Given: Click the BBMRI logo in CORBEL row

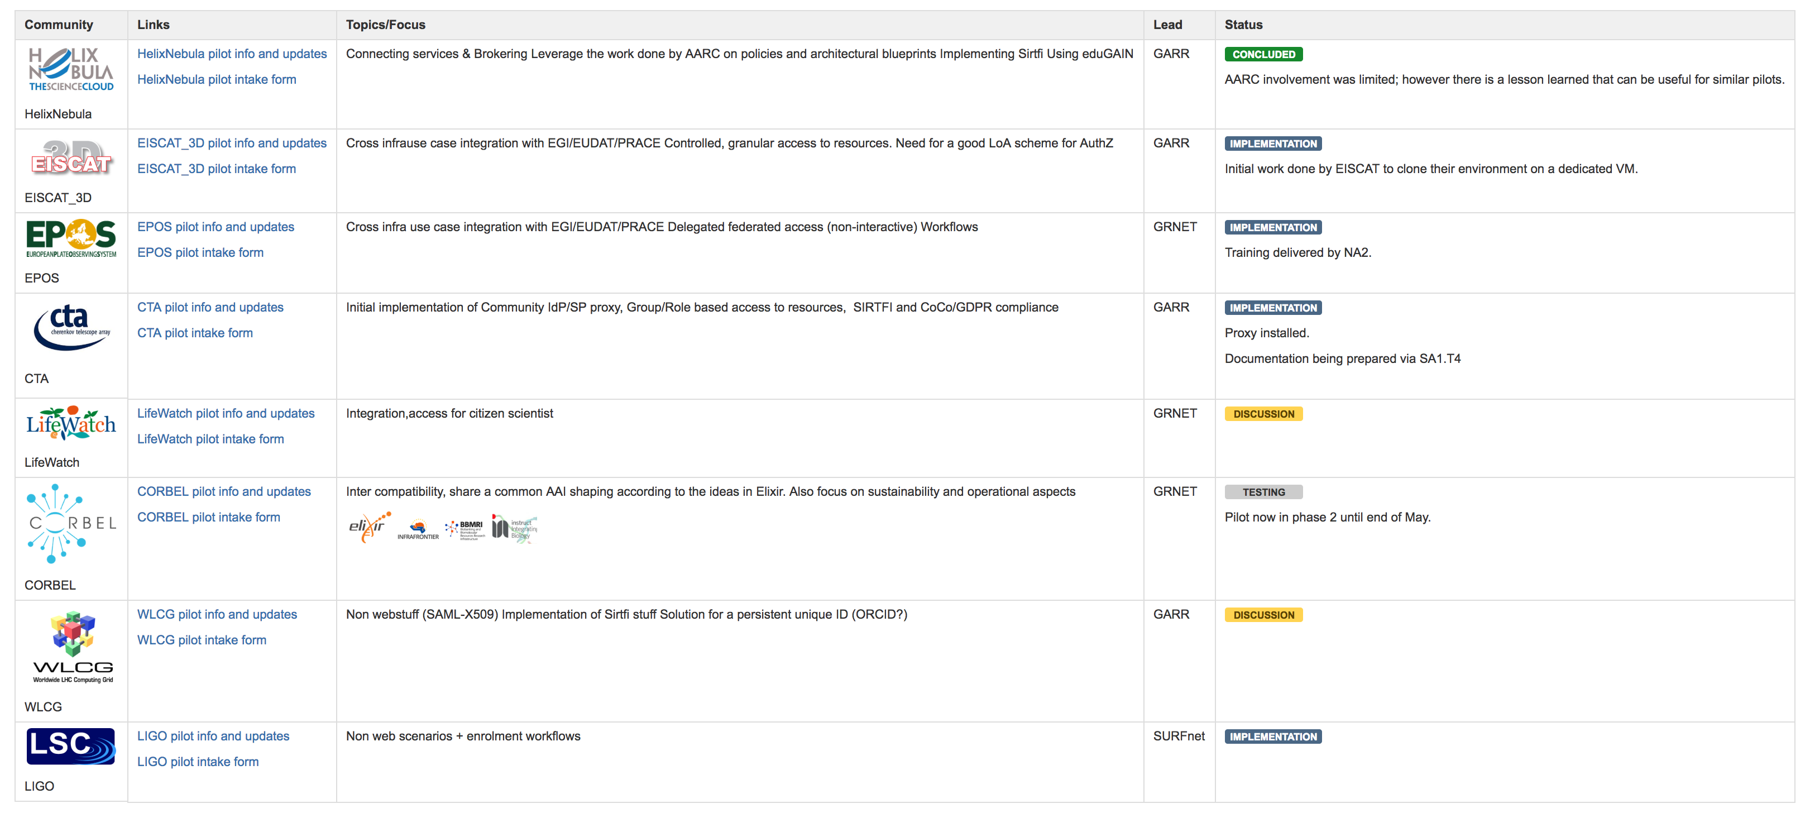Looking at the screenshot, I should [465, 529].
